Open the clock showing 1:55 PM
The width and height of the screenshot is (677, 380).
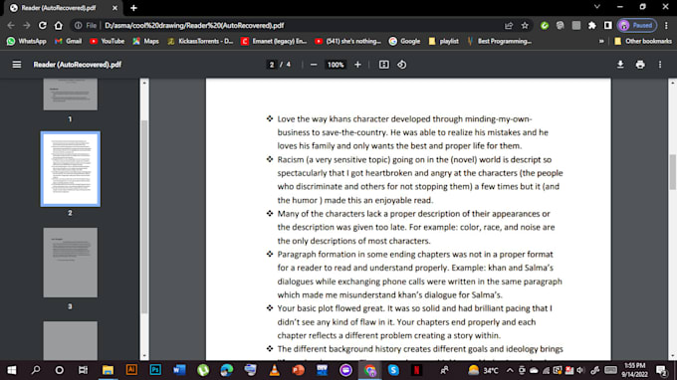click(x=635, y=370)
